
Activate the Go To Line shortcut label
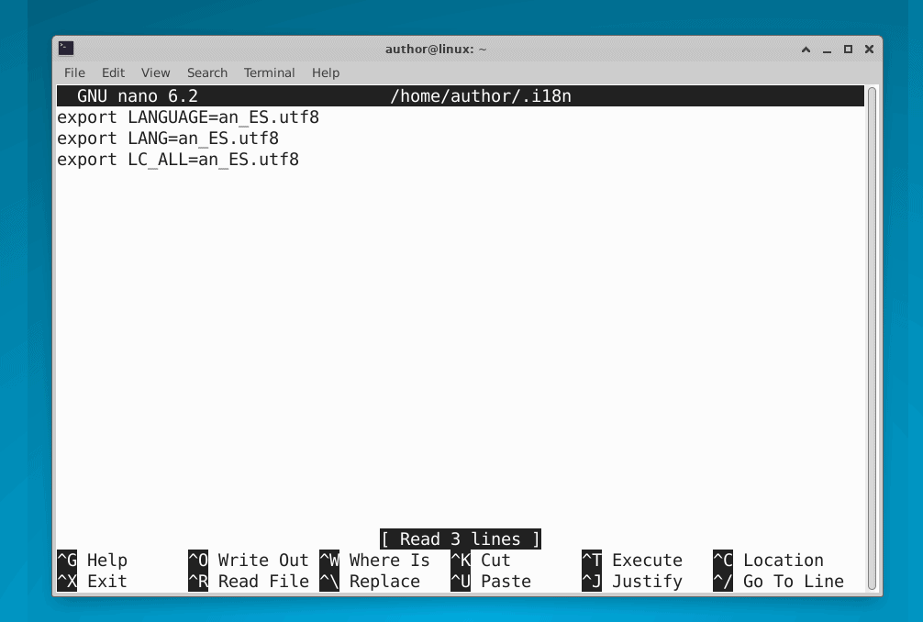point(791,581)
